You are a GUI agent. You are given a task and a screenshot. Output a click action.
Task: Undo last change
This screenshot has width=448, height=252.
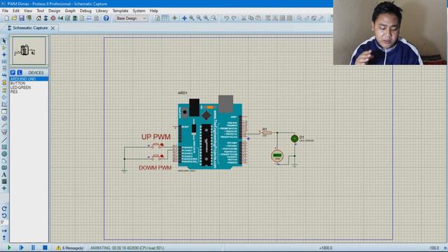point(226,18)
